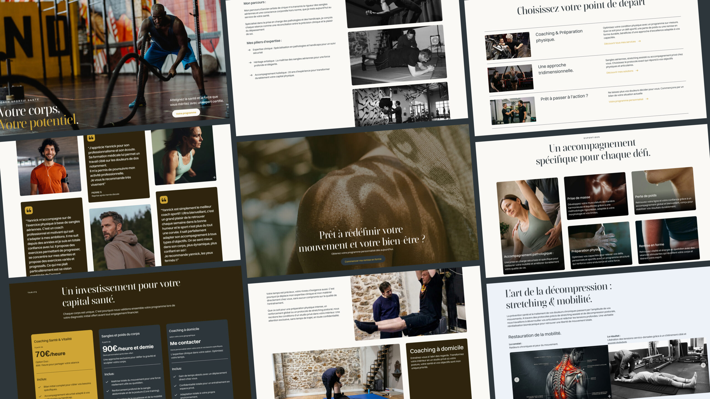Click the '90€/heure et demie' price
Image resolution: width=710 pixels, height=399 pixels.
coord(128,348)
